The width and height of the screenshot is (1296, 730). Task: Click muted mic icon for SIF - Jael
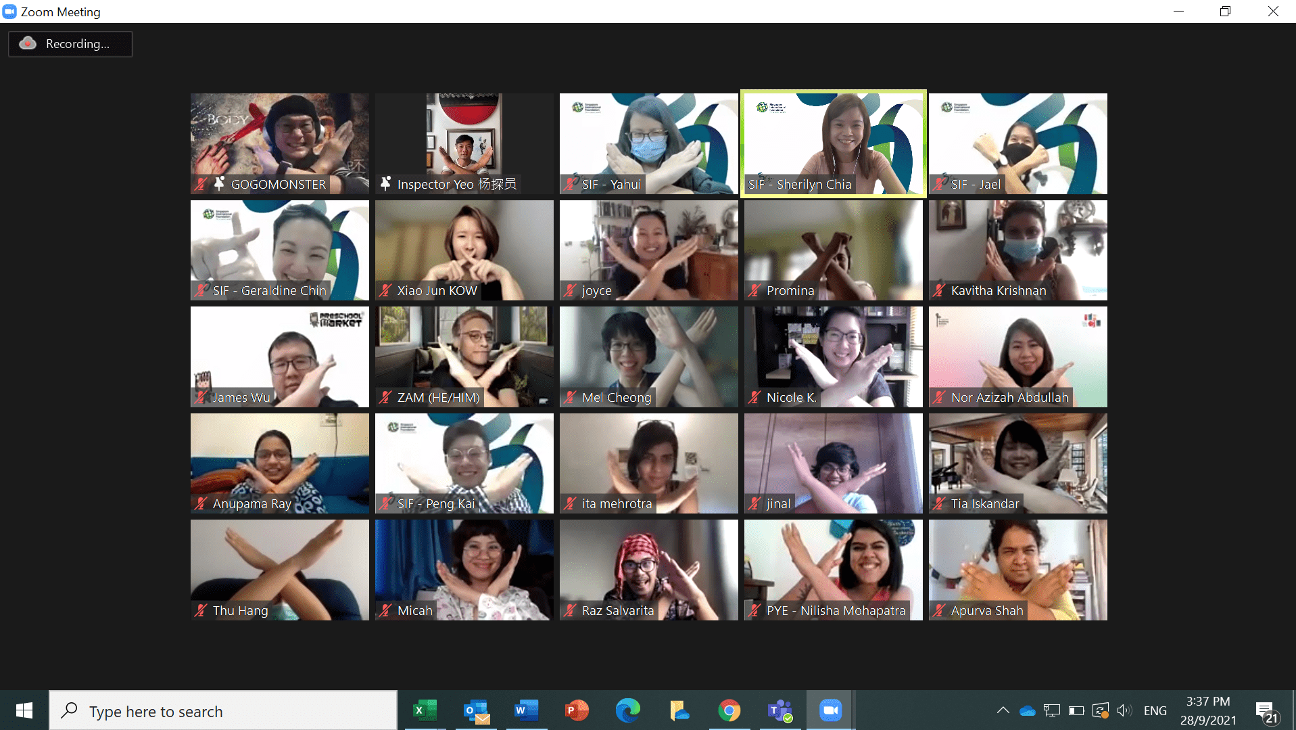[939, 184]
